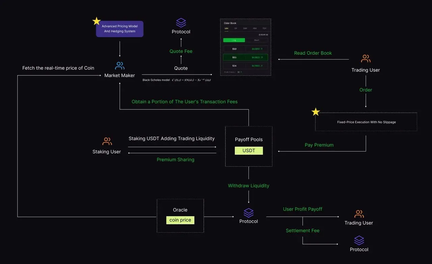Select the 10M timeframe tab

pyautogui.click(x=227, y=29)
